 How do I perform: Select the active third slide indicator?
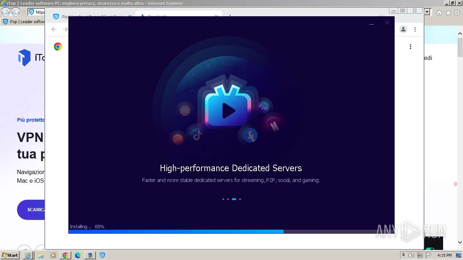[x=234, y=199]
